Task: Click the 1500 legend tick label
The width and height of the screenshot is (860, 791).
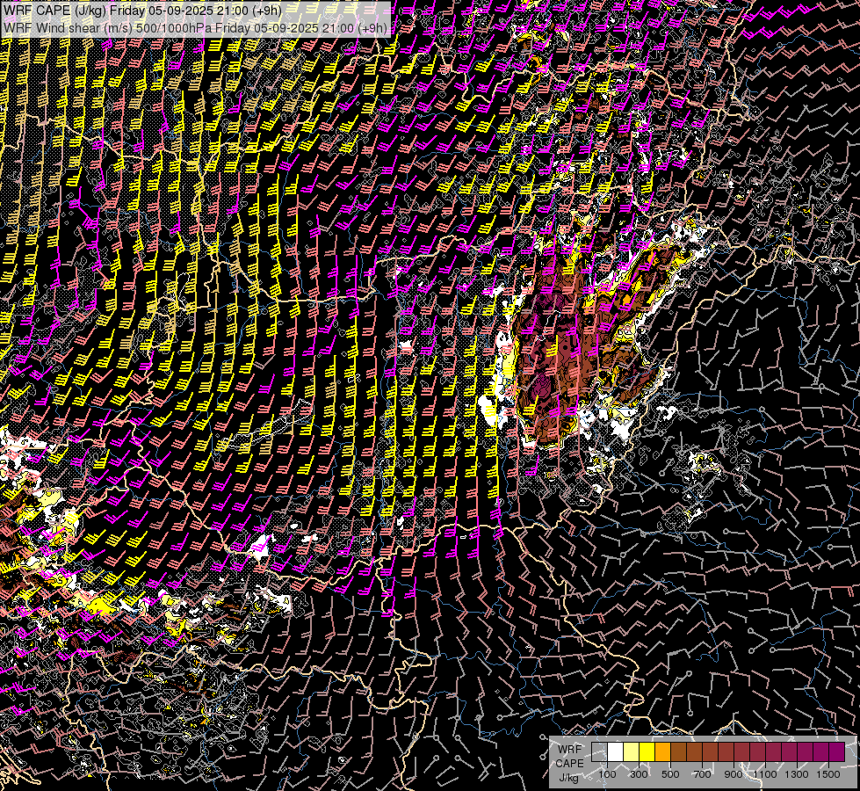Action: (x=828, y=774)
